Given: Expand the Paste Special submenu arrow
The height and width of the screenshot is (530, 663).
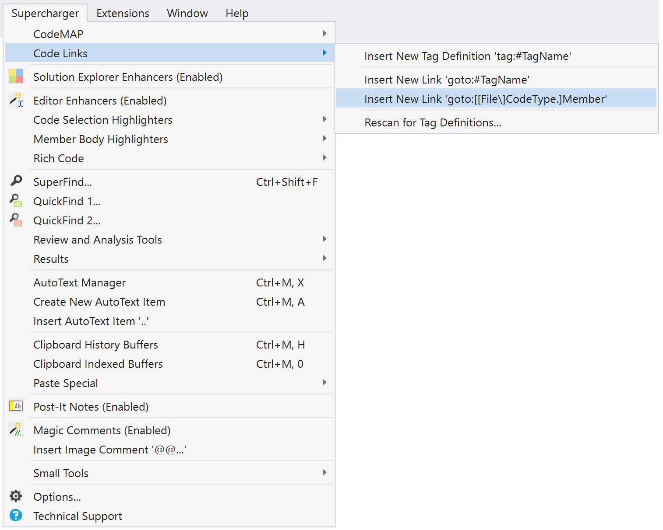Looking at the screenshot, I should pos(324,382).
